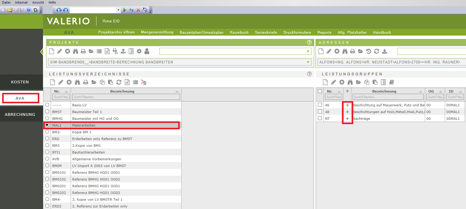Click the upload icon in Projekte toolbar
The width and height of the screenshot is (466, 209).
123,51
